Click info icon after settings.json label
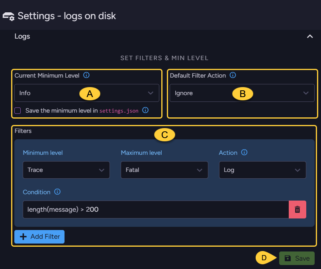This screenshot has height=269, width=321. [145, 110]
